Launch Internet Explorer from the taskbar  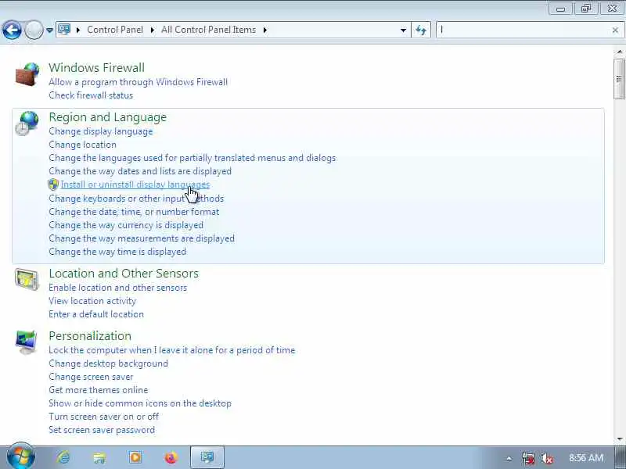click(63, 457)
